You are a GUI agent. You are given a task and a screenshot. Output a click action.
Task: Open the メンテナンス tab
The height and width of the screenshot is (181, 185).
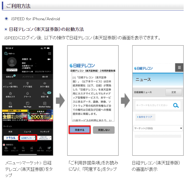tap(28, 77)
